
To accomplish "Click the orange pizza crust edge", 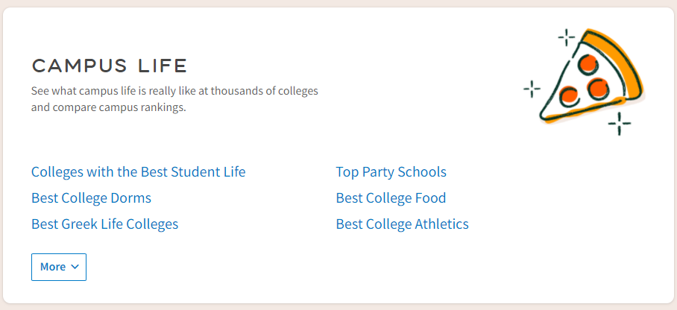I will (625, 63).
